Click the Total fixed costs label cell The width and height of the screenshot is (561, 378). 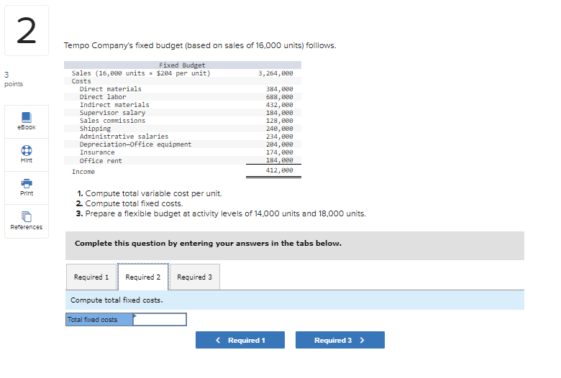pos(99,319)
